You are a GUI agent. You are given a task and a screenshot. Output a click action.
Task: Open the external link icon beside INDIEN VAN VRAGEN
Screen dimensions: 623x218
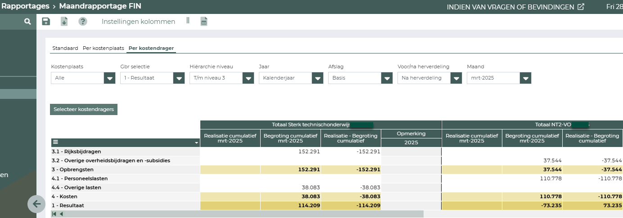[x=581, y=7]
